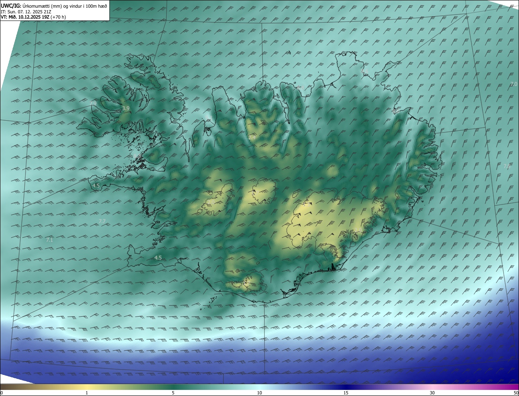Click the 7.0 value label over the northeastern sea
This screenshot has width=519, height=396.
(x=514, y=84)
